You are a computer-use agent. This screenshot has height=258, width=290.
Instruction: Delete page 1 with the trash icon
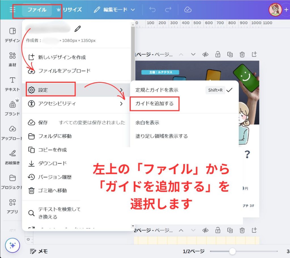(242, 54)
